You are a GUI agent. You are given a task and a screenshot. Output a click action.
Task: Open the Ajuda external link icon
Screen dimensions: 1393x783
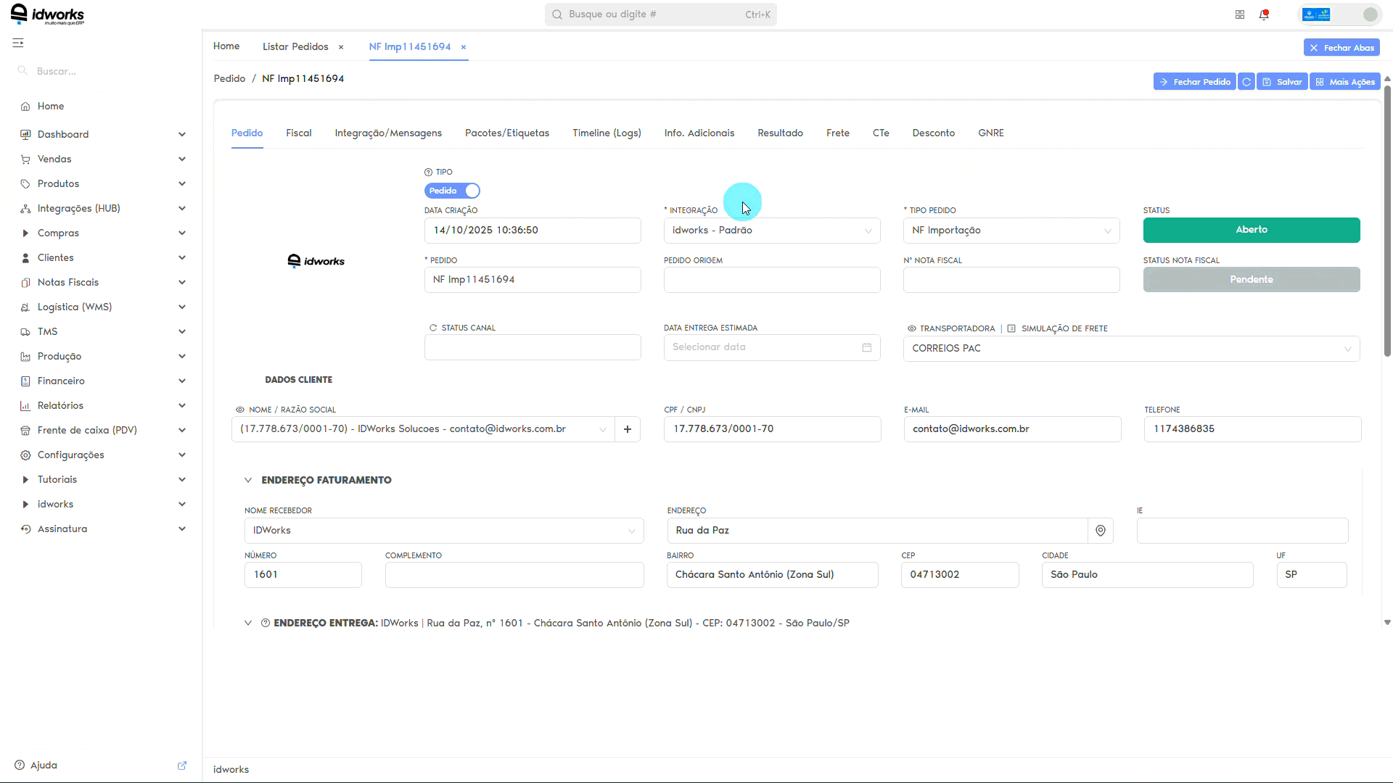pos(182,766)
